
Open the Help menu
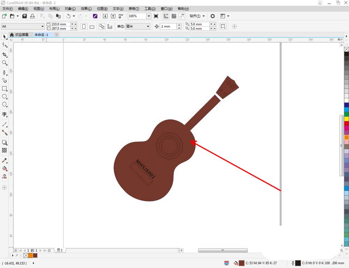[183, 9]
